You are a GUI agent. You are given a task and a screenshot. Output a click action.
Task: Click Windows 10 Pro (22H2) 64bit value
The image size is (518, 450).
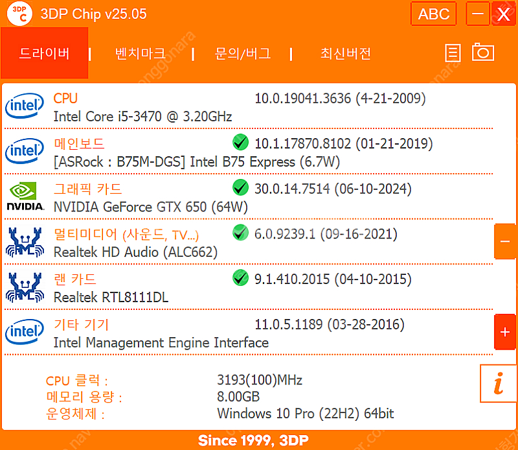click(x=306, y=414)
